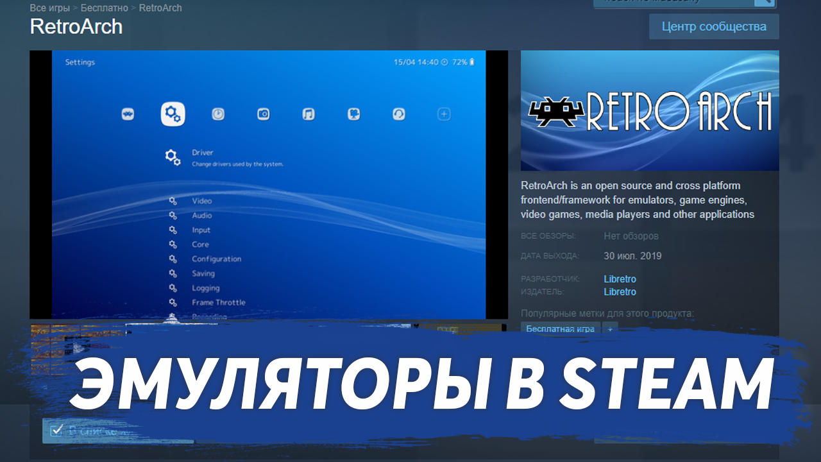The width and height of the screenshot is (821, 462).
Task: Click the RetroArch open source description text
Action: click(638, 200)
